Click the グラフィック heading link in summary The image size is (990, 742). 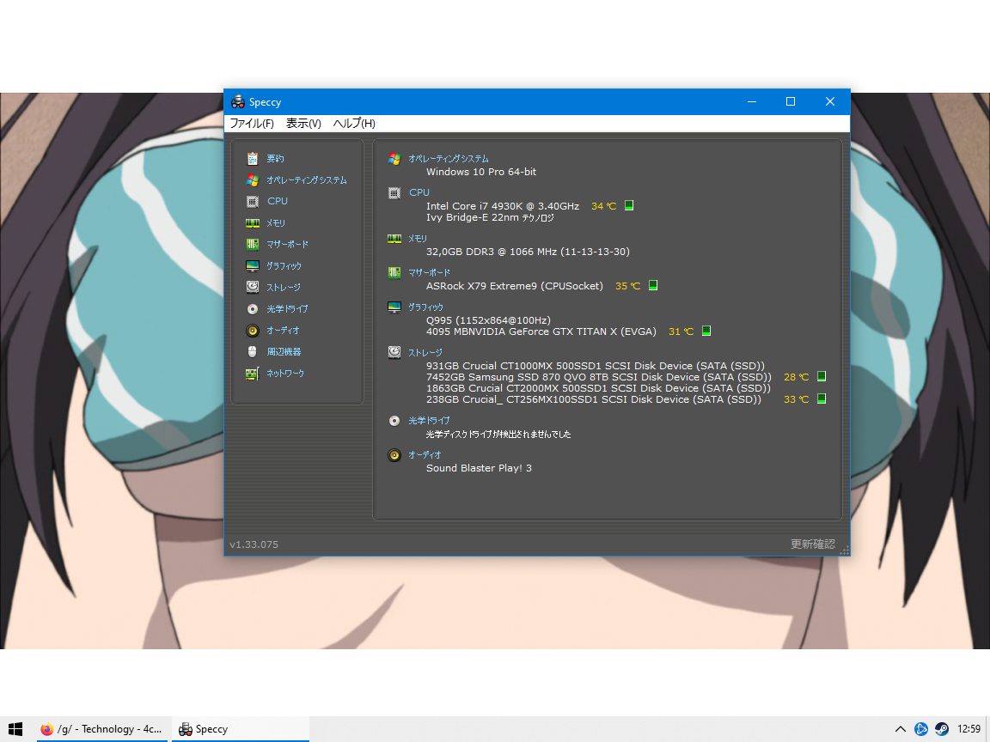coord(425,307)
